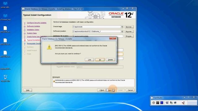This screenshot has height=111, width=198.
Task: Click CamStudio Pause button
Action: coord(157,103)
